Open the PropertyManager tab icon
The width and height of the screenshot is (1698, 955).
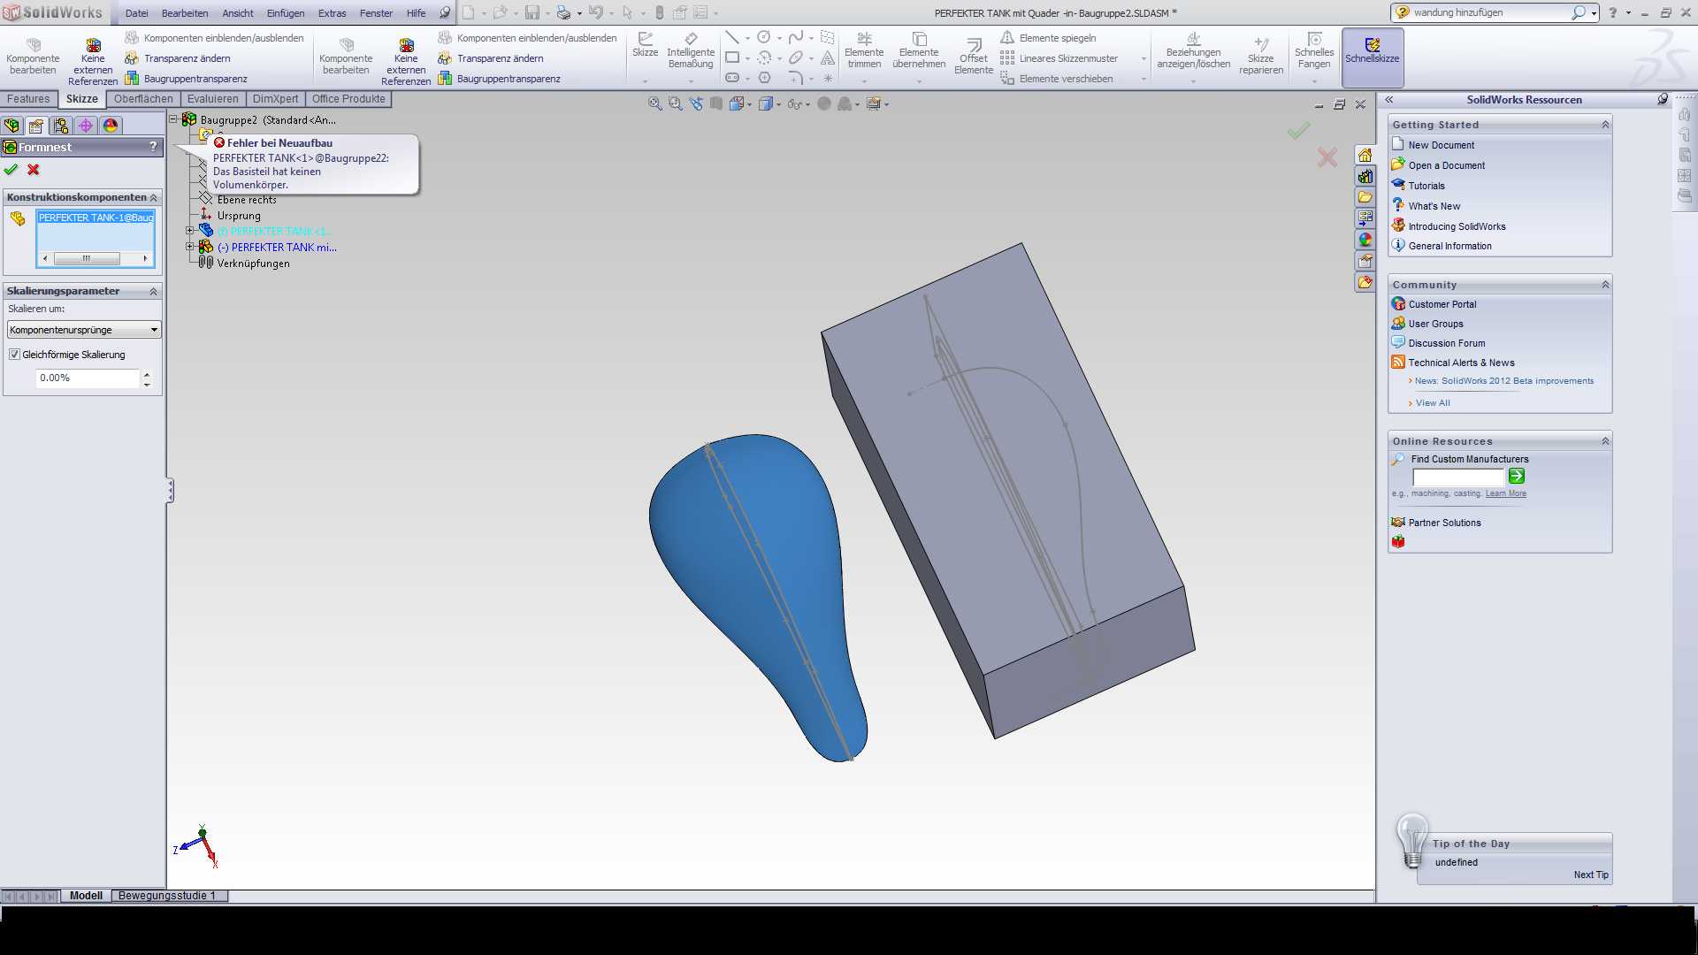(x=36, y=126)
